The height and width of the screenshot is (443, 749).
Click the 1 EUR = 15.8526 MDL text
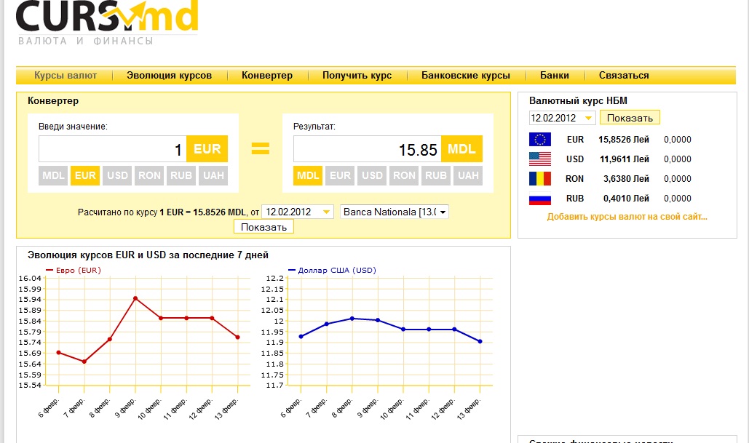tap(202, 212)
